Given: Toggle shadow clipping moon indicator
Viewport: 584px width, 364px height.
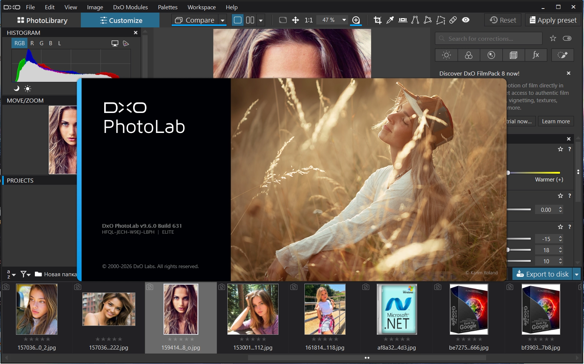Looking at the screenshot, I should pos(16,89).
